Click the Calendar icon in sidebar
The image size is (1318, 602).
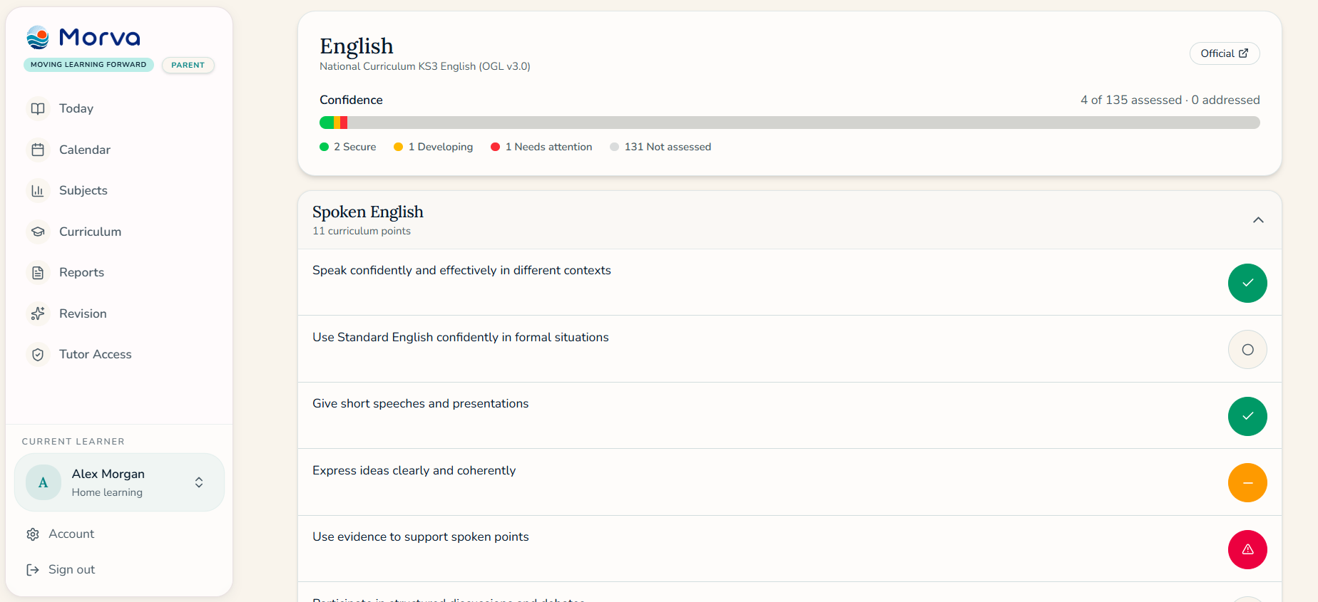[x=38, y=150]
